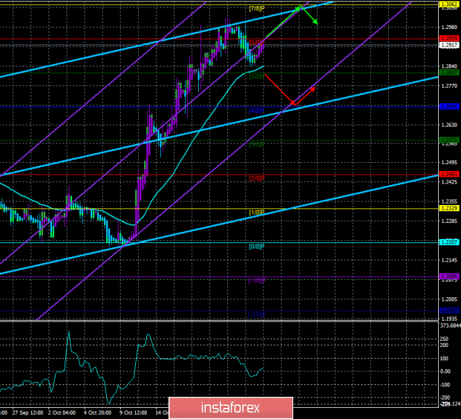This screenshot has height=419, width=461.
Task: Select the red 1.2451 price tag
Action: tap(449, 175)
